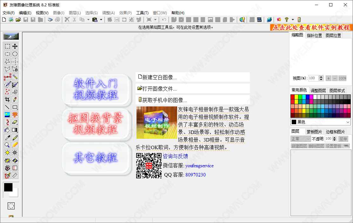Switch to the 指针位置 tab
The width and height of the screenshot is (353, 223).
(314, 35)
